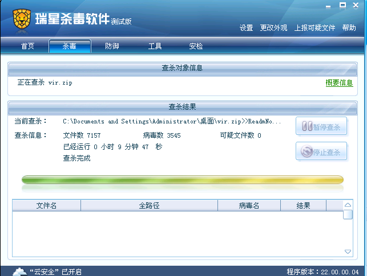The image size is (367, 276).
Task: Select the 杀毒 tab
Action: point(70,46)
